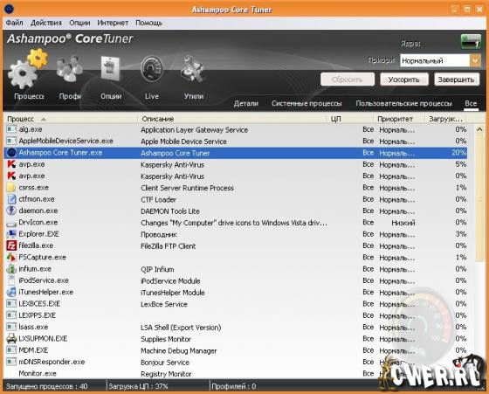The width and height of the screenshot is (489, 394).
Task: Open the Profiles people icon section
Action: click(x=70, y=69)
